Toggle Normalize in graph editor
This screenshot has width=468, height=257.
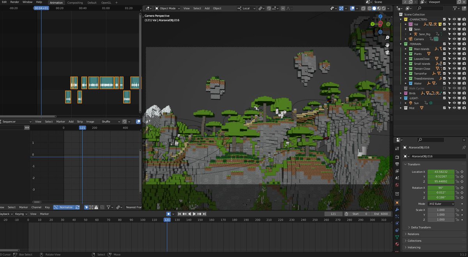point(64,207)
